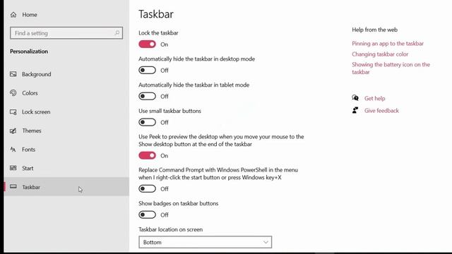Image resolution: width=452 pixels, height=254 pixels.
Task: Open Pinning an app to the taskbar link
Action: pyautogui.click(x=388, y=44)
